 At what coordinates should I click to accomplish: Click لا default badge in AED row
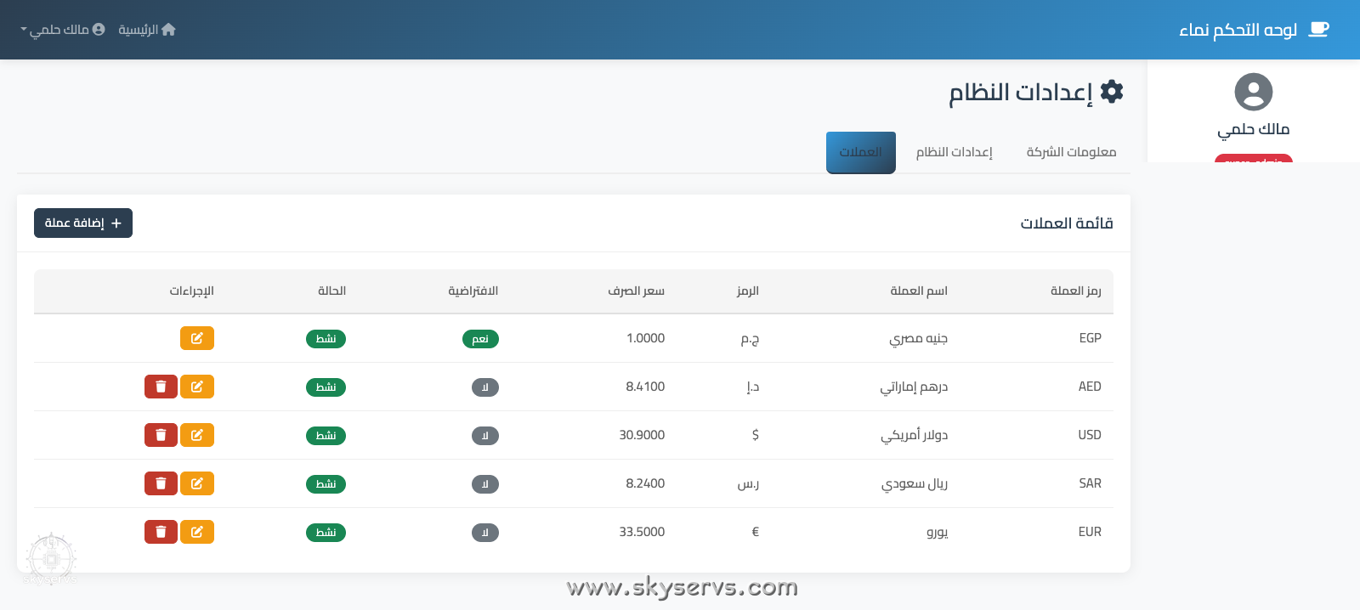(485, 387)
